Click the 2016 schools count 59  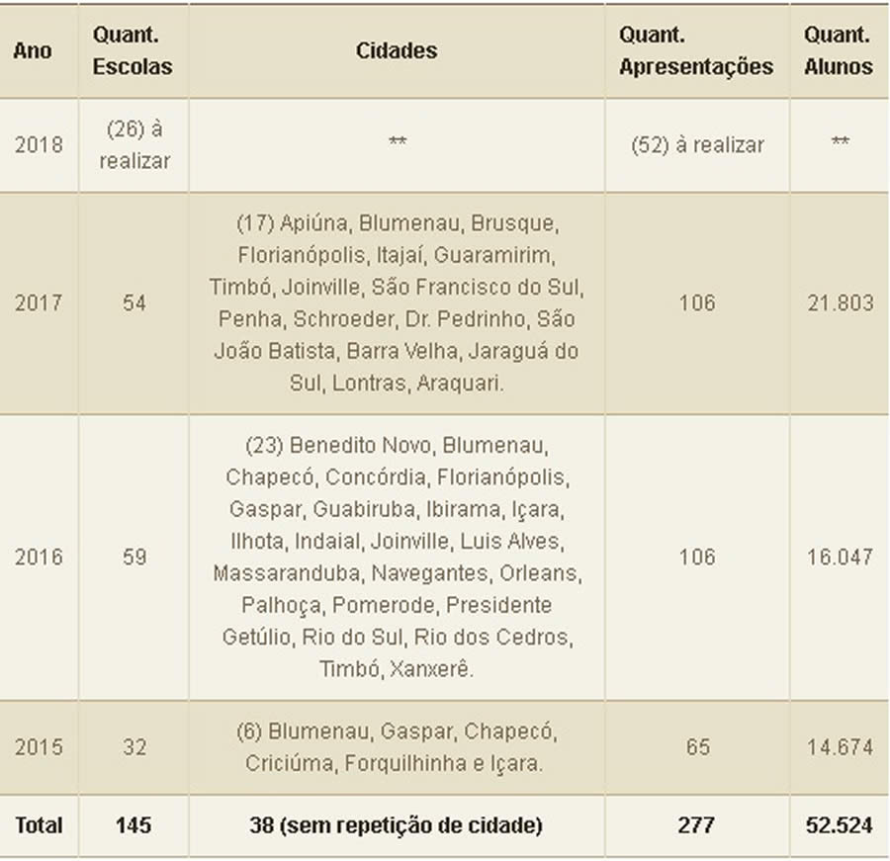133,557
